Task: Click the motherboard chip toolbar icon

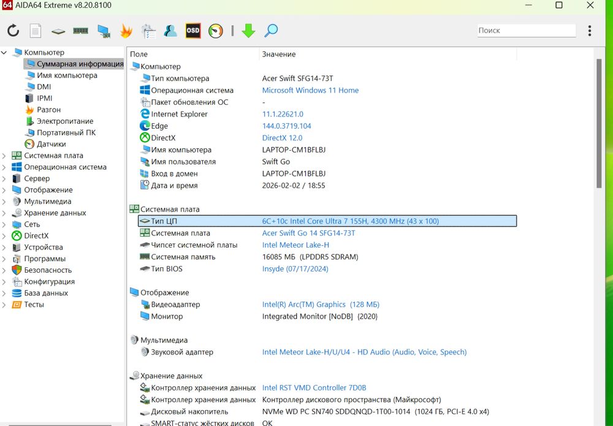Action: click(58, 31)
